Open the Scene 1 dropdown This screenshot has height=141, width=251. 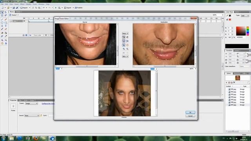pyautogui.click(x=18, y=15)
